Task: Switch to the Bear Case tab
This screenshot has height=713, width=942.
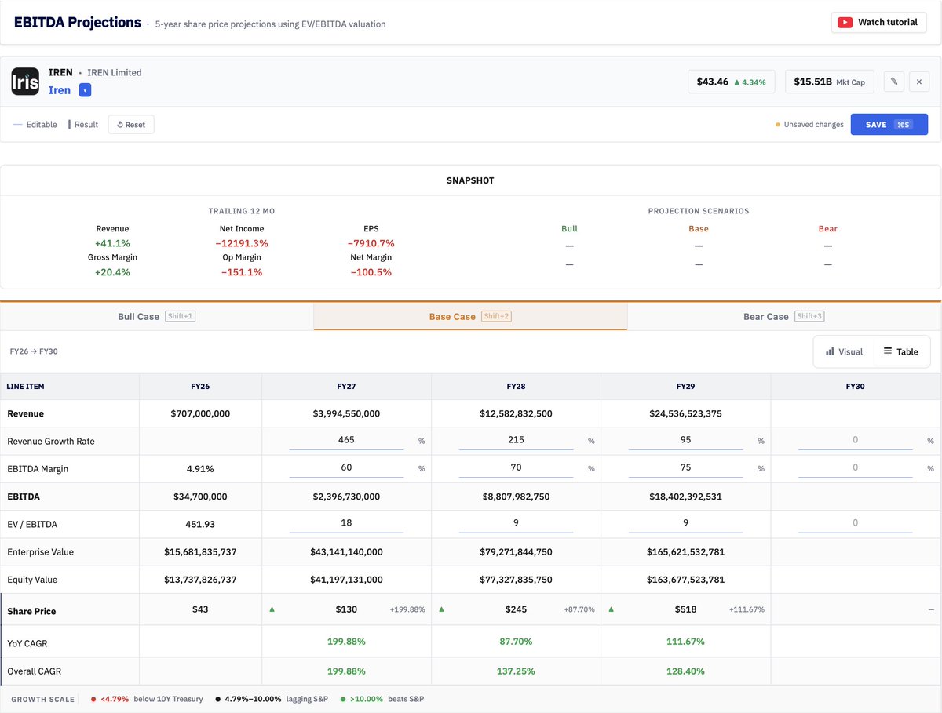Action: pyautogui.click(x=783, y=316)
